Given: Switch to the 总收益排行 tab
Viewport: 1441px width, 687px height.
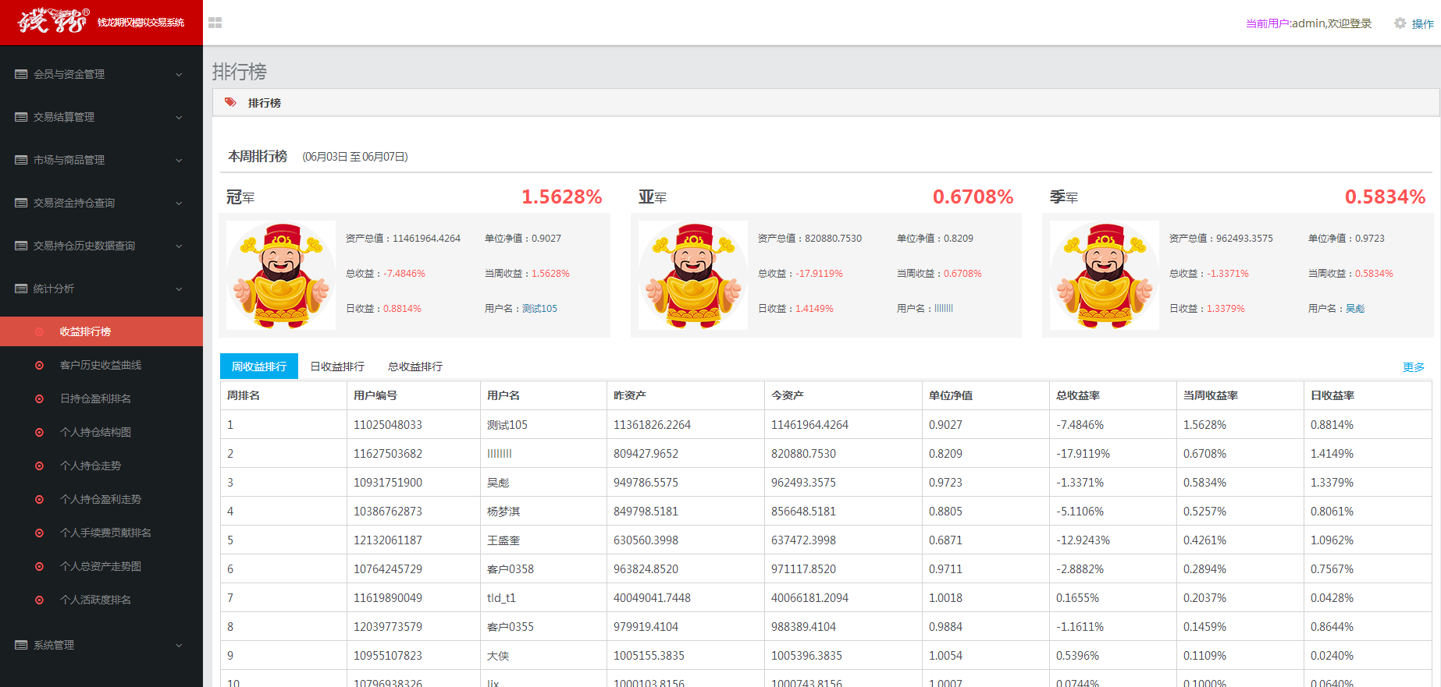Looking at the screenshot, I should (415, 367).
